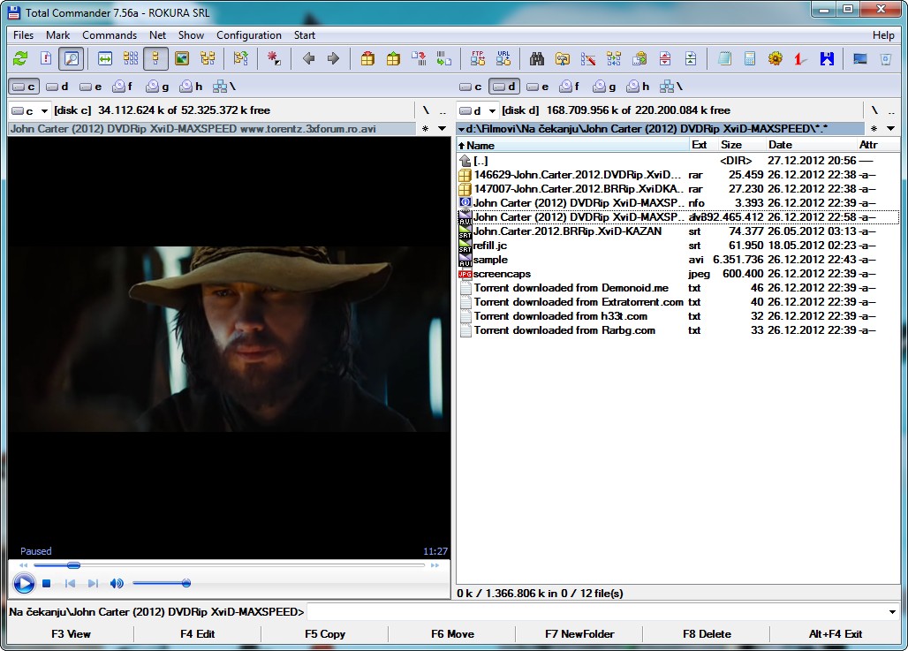The width and height of the screenshot is (908, 651).
Task: Click the red number 1 toolbar icon
Action: point(801,58)
